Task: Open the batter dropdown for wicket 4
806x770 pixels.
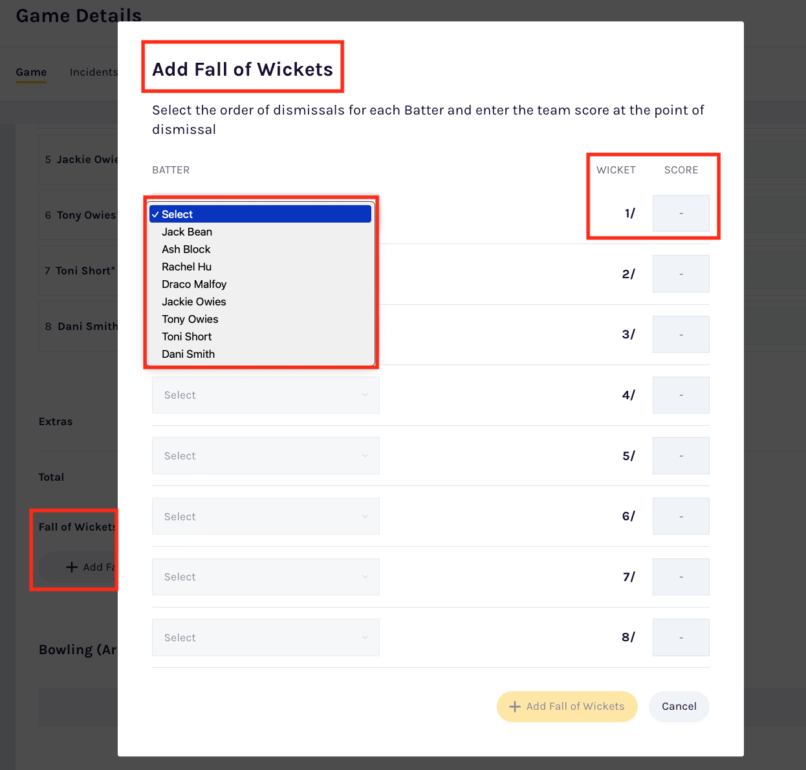Action: tap(265, 395)
